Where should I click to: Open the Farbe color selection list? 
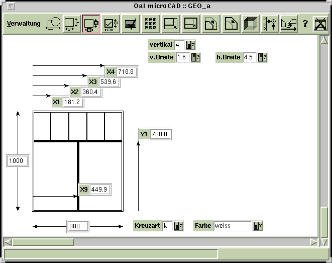tap(258, 226)
